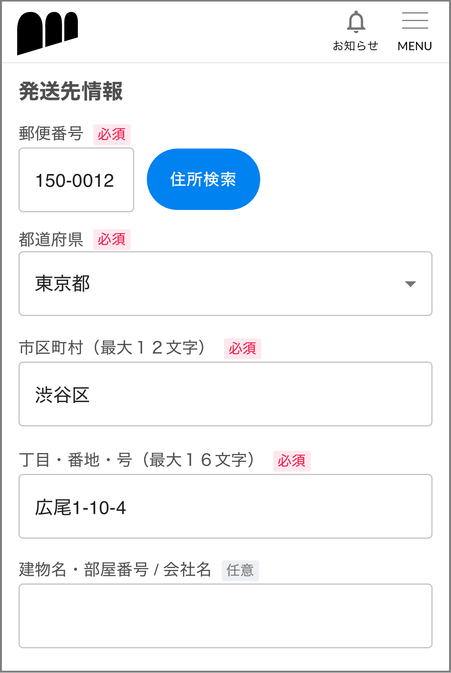Click the postal code field showing 150-0012

tap(76, 180)
